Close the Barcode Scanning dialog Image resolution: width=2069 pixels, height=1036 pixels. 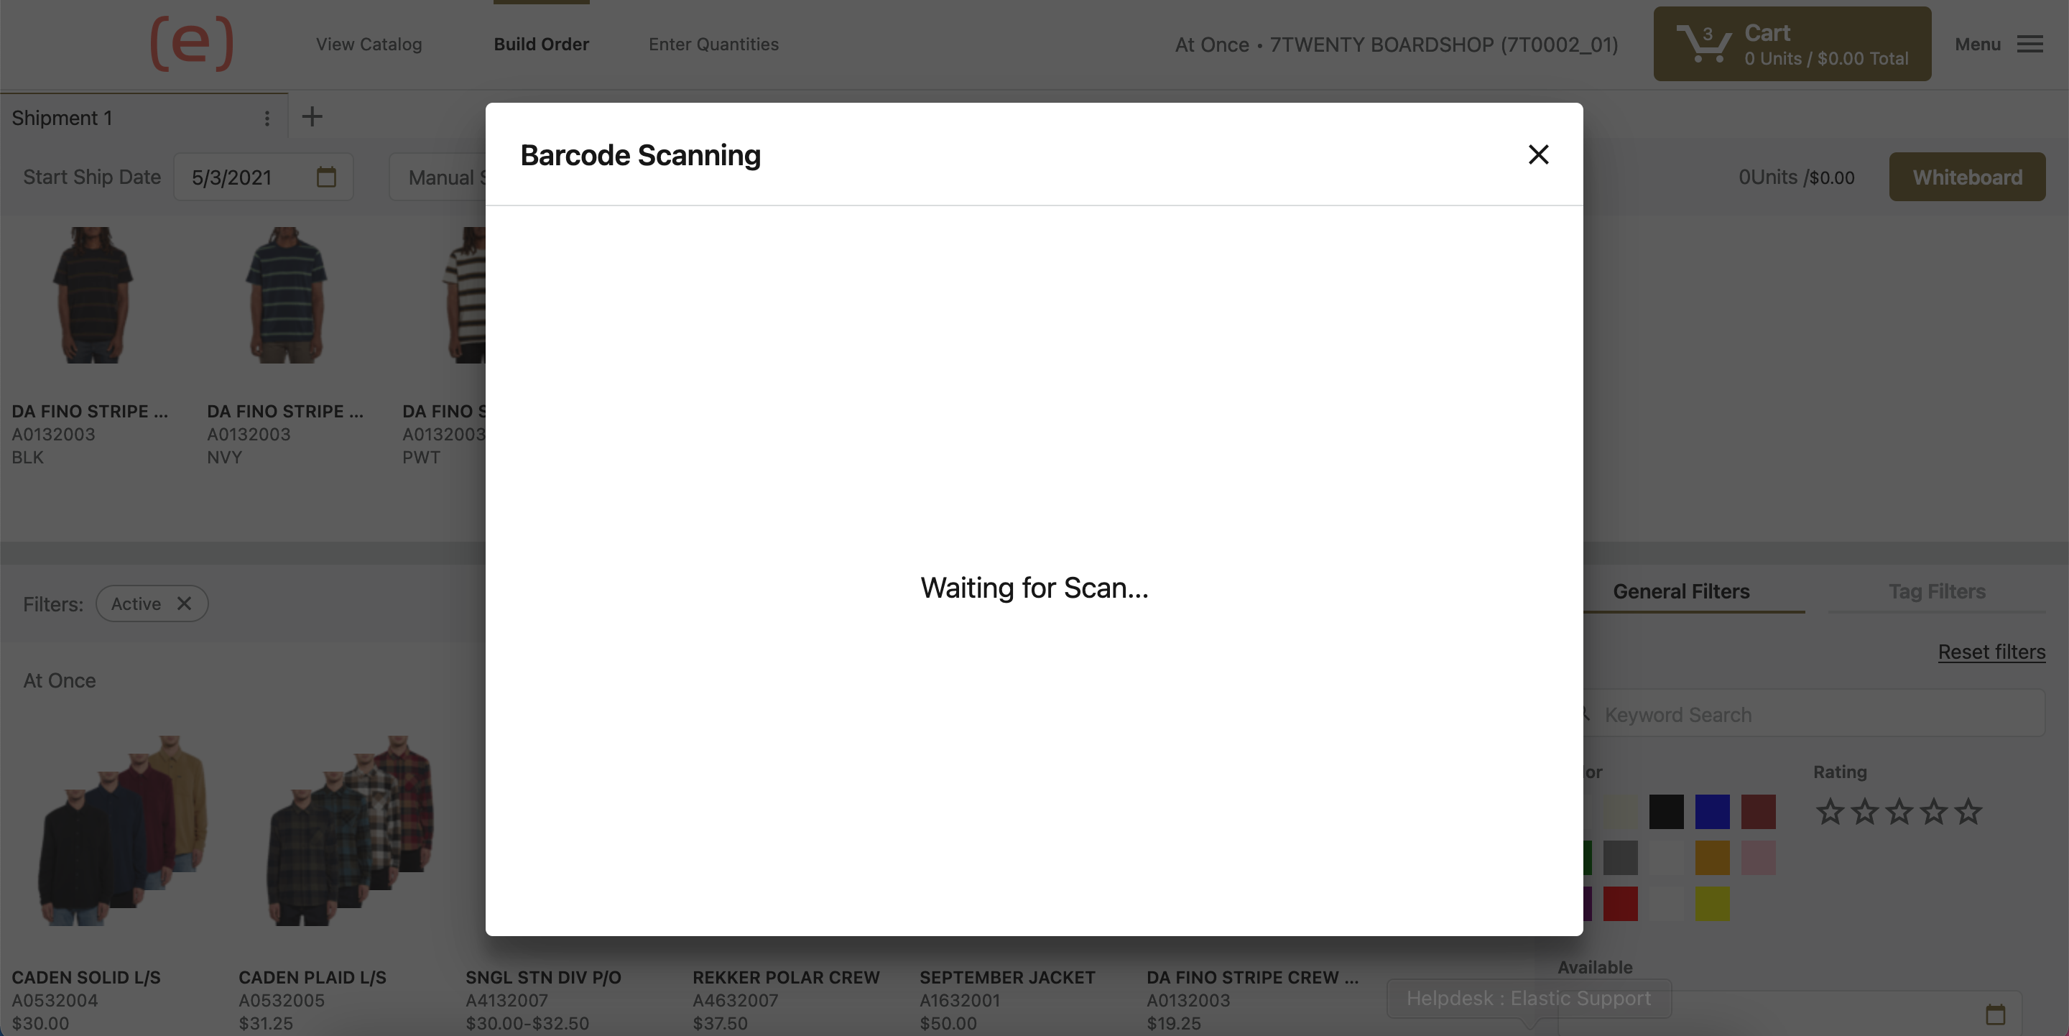[1537, 154]
